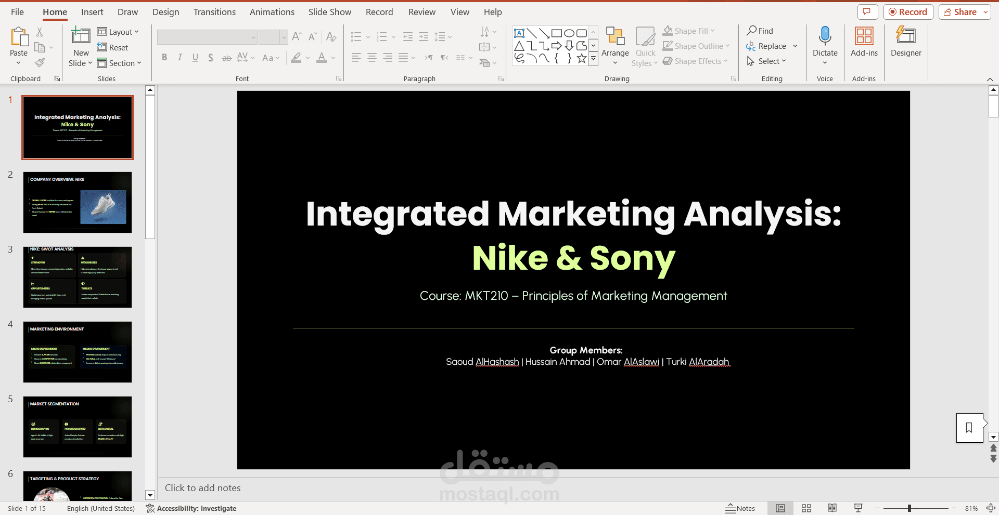Screen dimensions: 999x515
Task: Toggle Underline formatting
Action: (x=195, y=58)
